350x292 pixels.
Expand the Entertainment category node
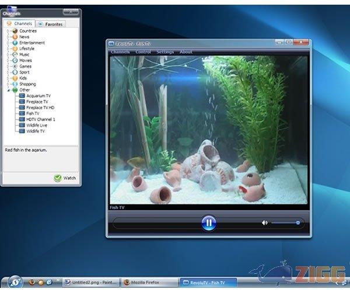pyautogui.click(x=8, y=43)
